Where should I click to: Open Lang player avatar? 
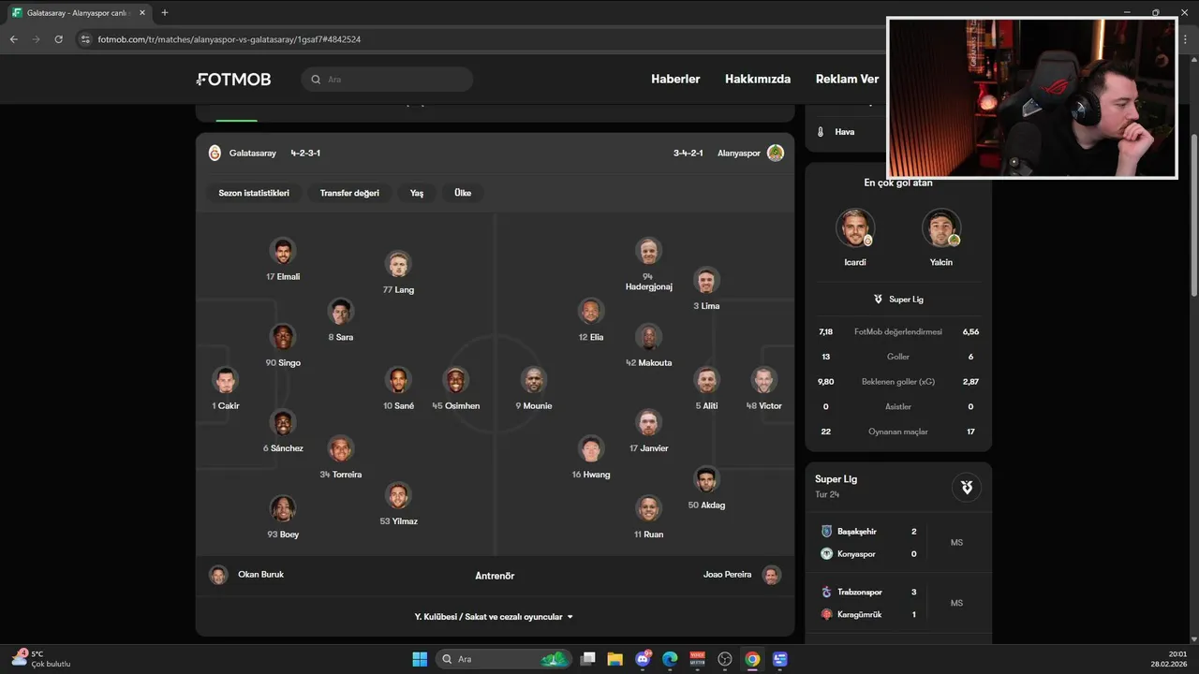coord(398,264)
